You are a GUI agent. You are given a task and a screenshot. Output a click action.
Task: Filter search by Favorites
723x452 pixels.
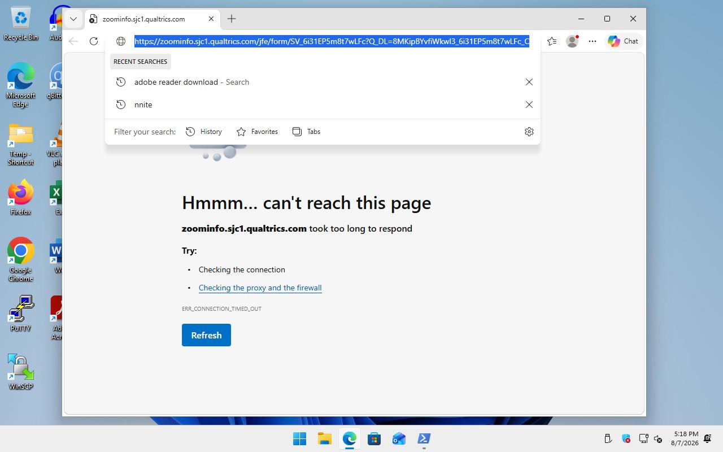click(x=257, y=132)
